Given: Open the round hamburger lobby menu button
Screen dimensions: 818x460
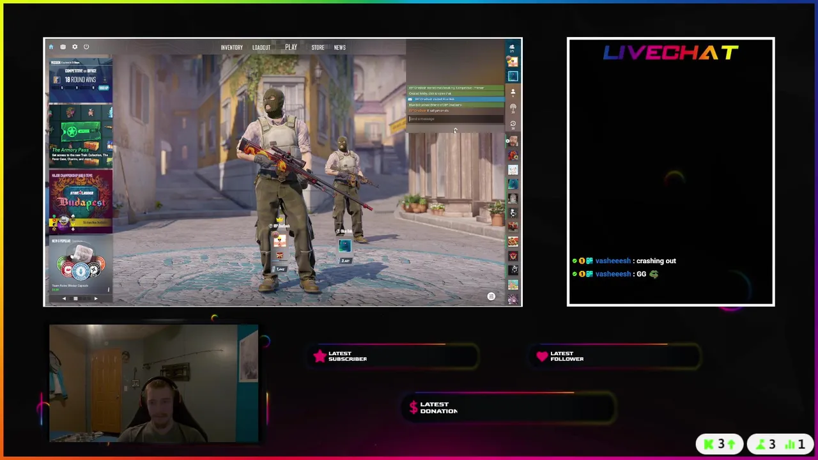Looking at the screenshot, I should click(x=491, y=296).
